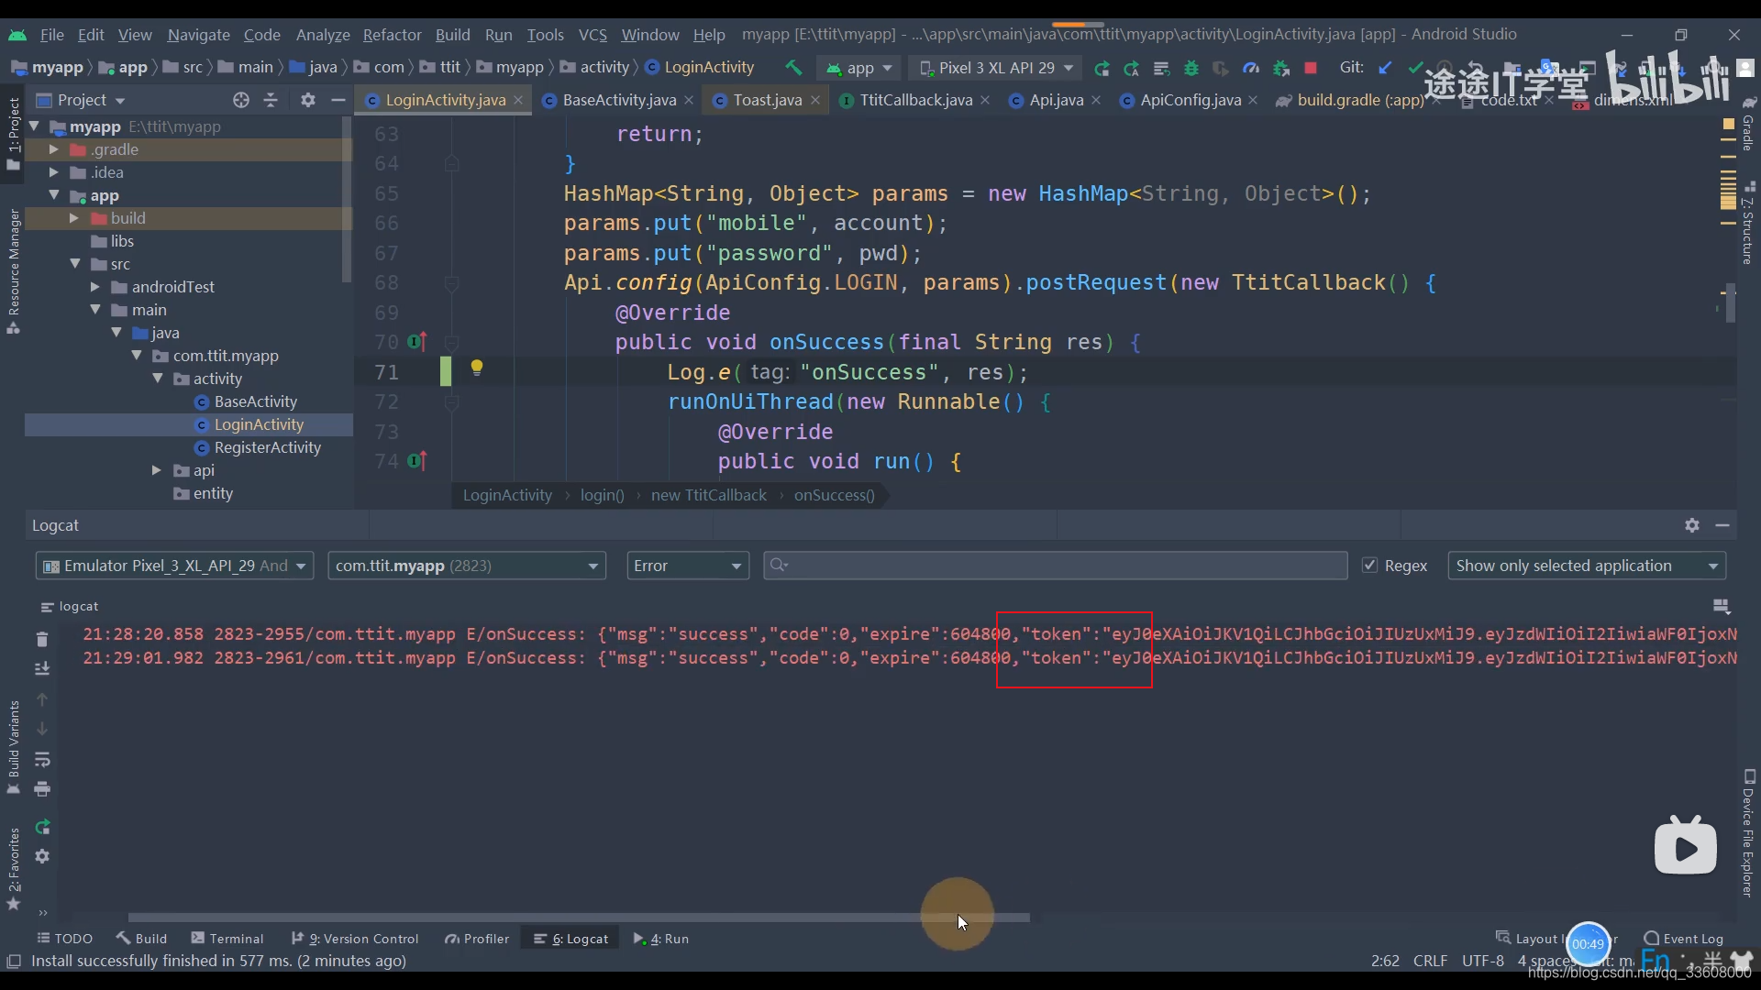This screenshot has width=1761, height=990.
Task: Open the VCS menu
Action: point(593,34)
